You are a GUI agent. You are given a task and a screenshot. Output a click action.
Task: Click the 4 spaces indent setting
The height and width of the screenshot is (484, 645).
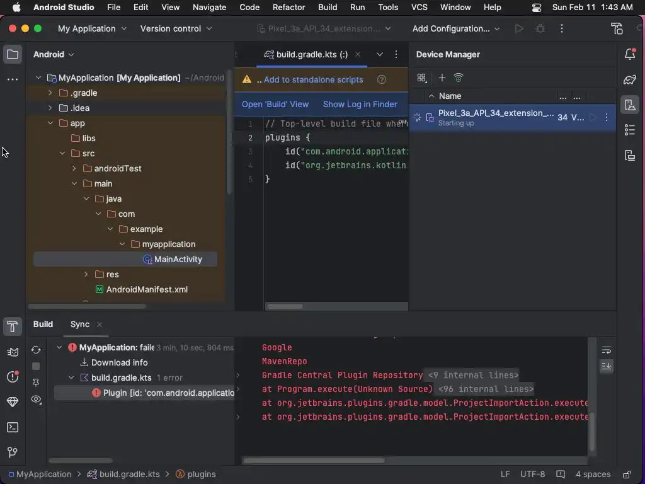tap(593, 474)
